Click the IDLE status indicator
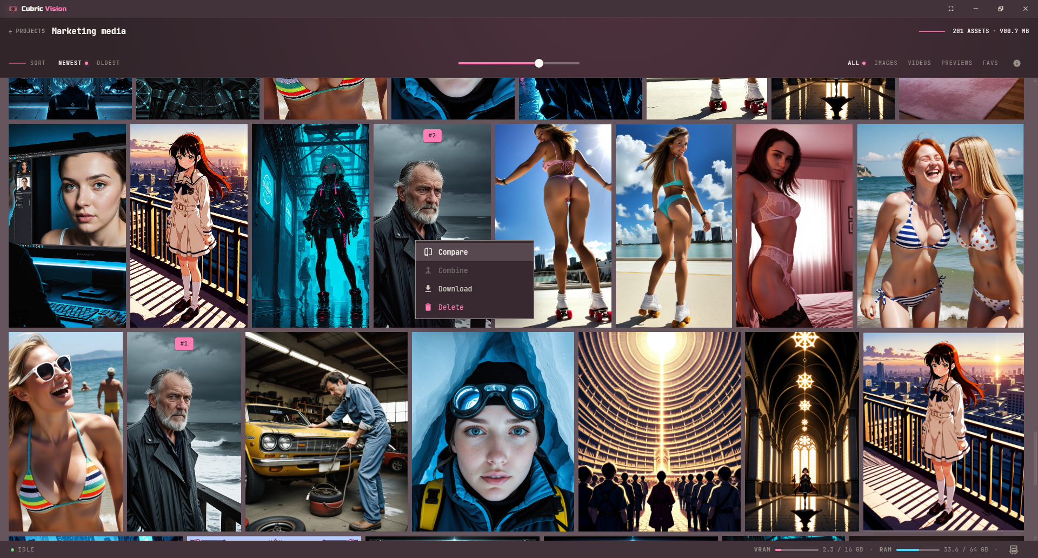 click(23, 550)
